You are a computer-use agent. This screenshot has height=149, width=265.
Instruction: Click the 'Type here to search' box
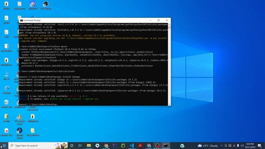38,145
